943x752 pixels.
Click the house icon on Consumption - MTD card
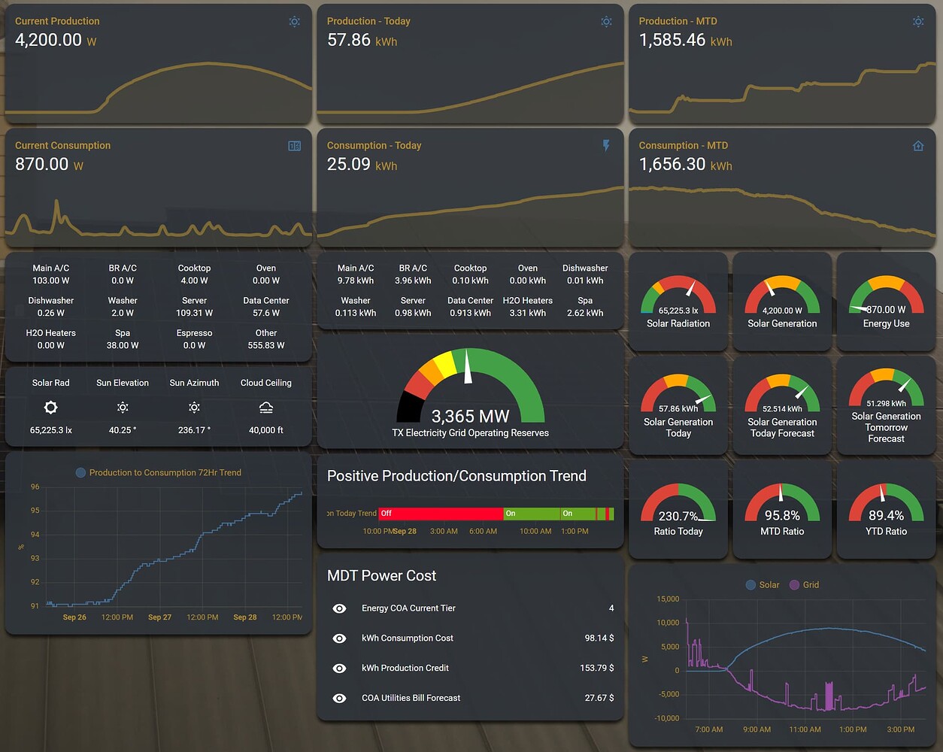(x=918, y=145)
